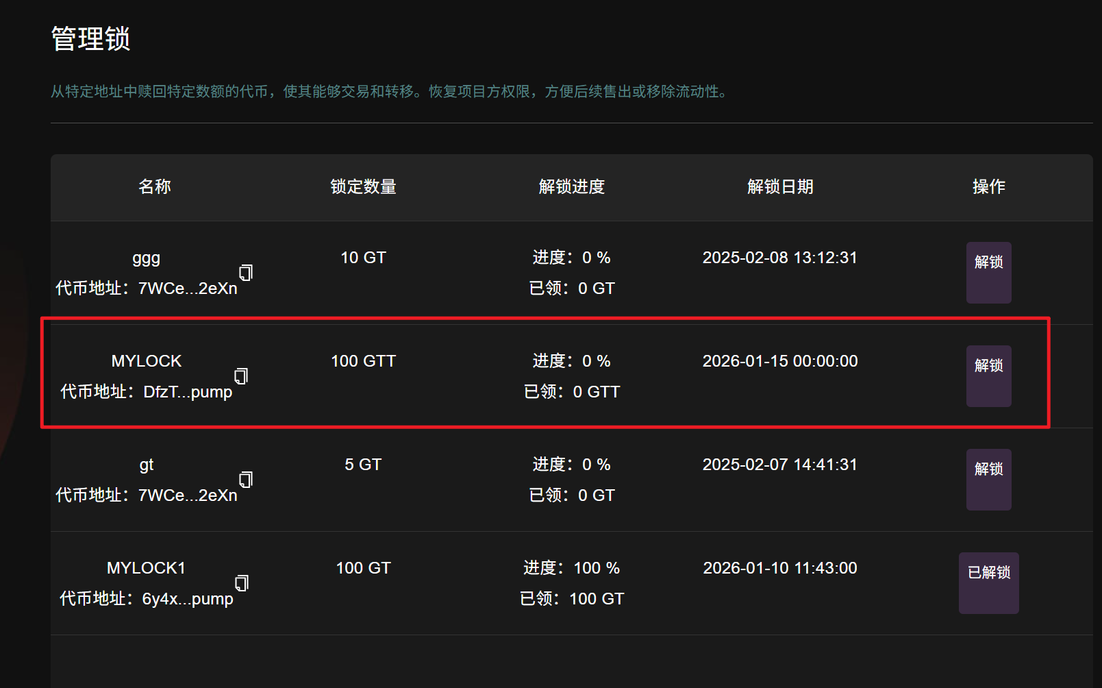The height and width of the screenshot is (688, 1102).
Task: Click the 100 GTT locked amount
Action: pos(363,361)
